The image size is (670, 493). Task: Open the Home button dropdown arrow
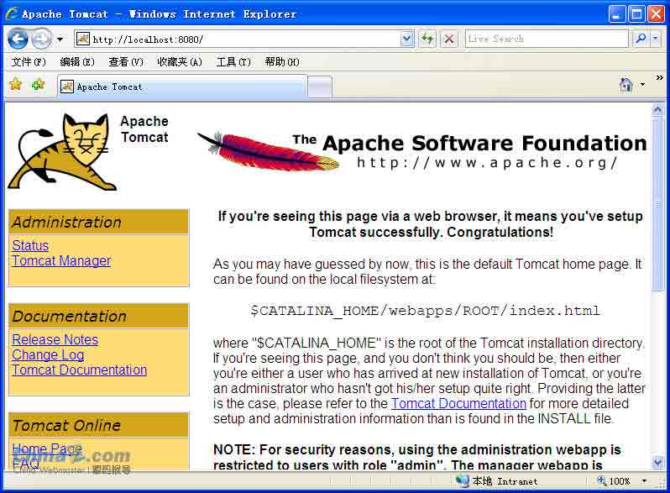tap(642, 85)
